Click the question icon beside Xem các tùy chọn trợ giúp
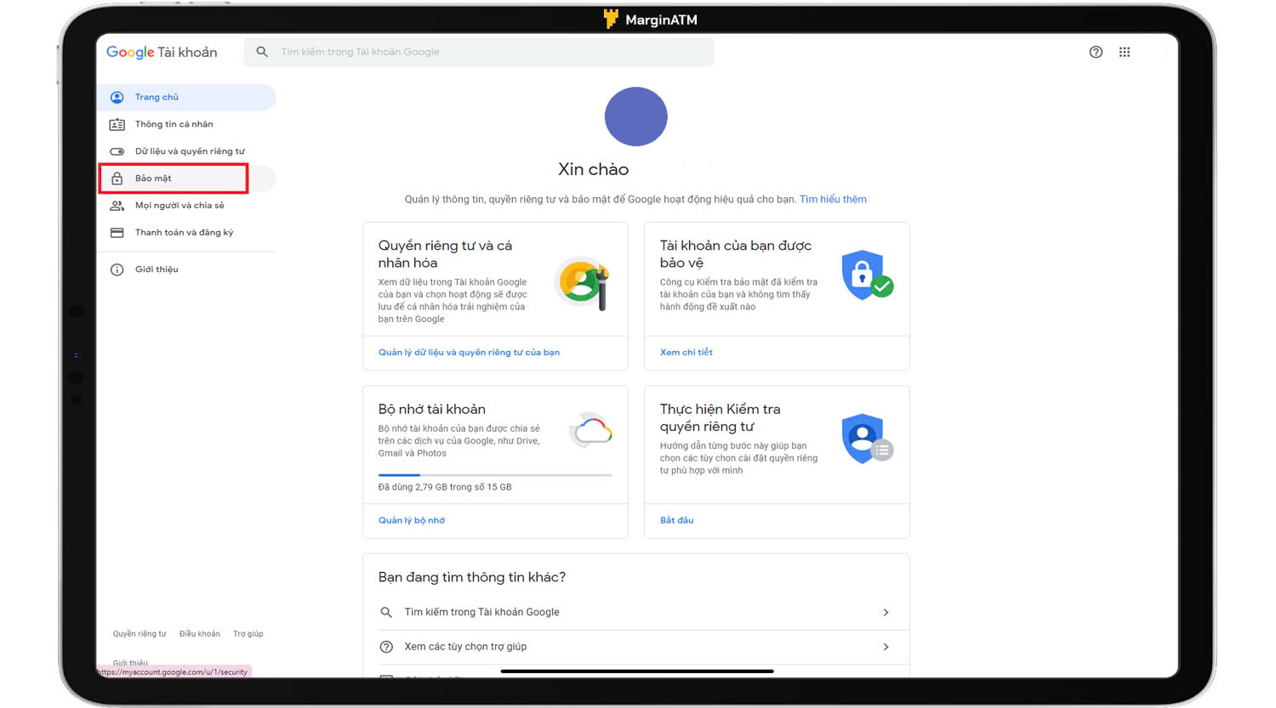This screenshot has height=708, width=1276. (x=386, y=647)
